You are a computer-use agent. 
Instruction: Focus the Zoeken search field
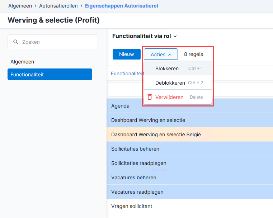tap(53, 42)
